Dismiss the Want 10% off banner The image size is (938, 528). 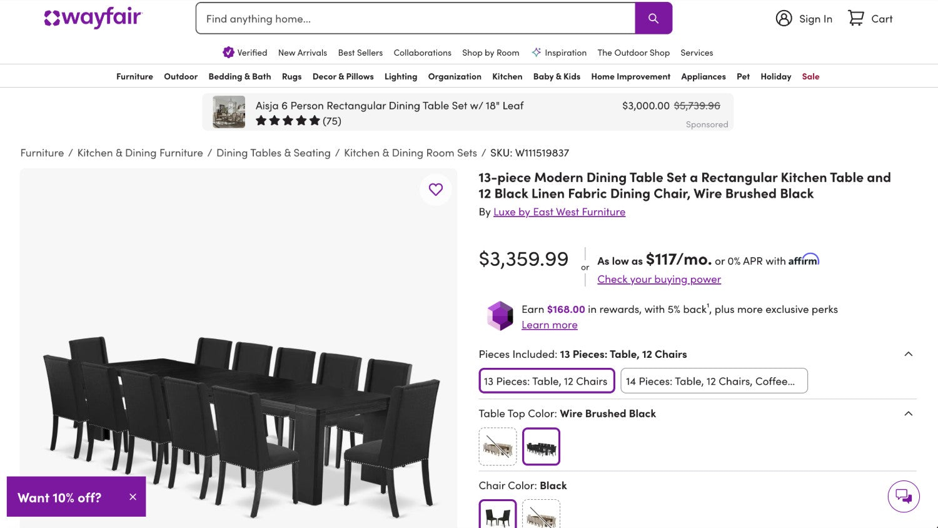[133, 497]
